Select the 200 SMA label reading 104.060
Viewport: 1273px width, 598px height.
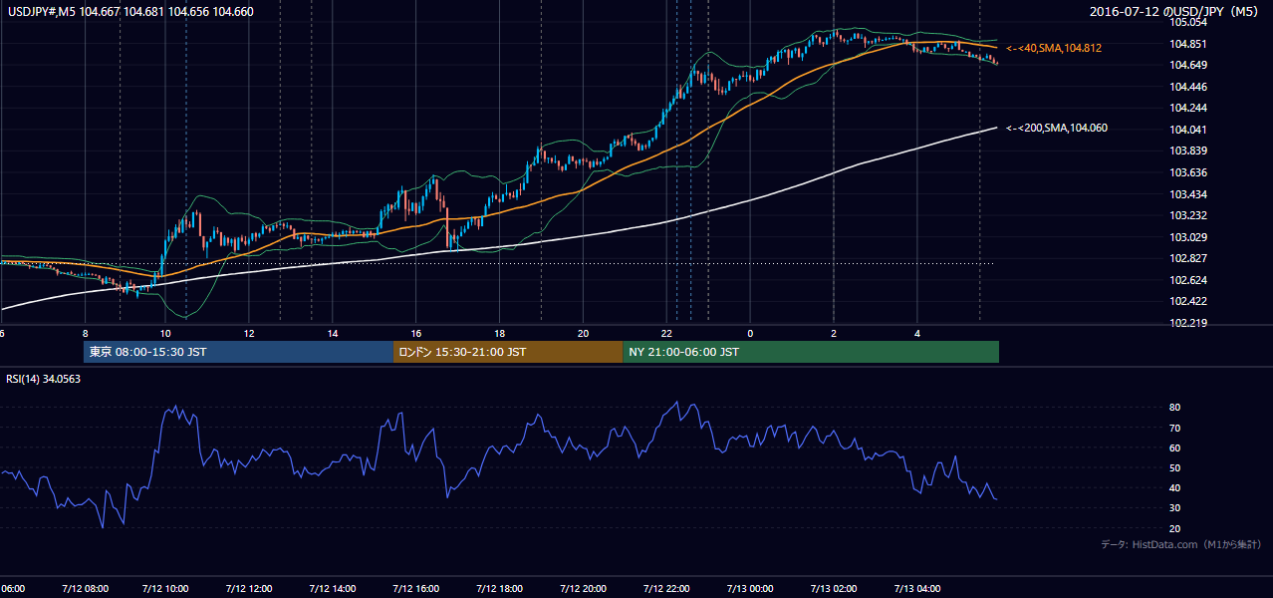pos(1057,128)
